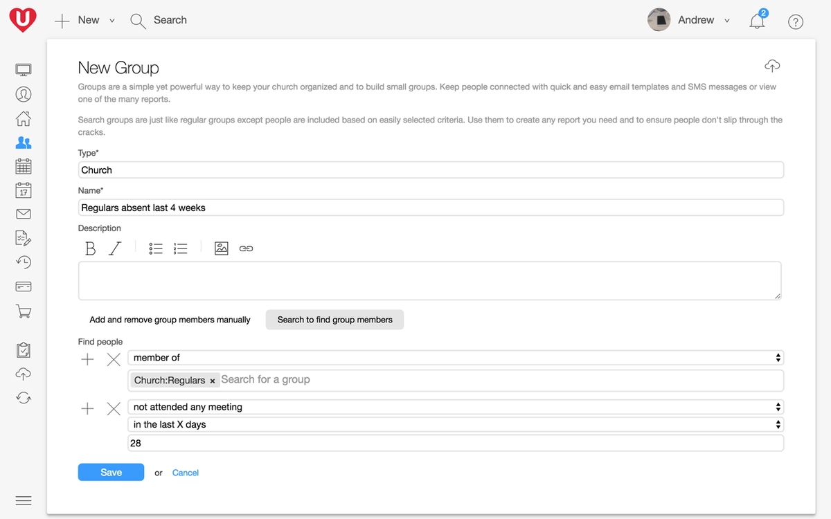831x519 pixels.
Task: Open the help question mark icon
Action: (x=796, y=21)
